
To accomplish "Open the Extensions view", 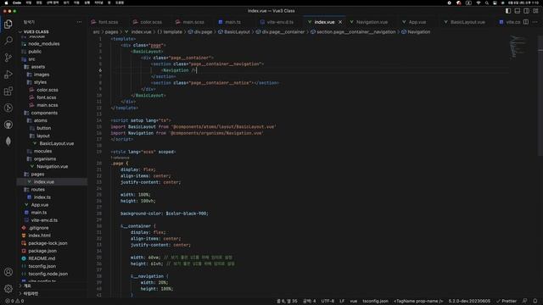I will tap(8, 91).
